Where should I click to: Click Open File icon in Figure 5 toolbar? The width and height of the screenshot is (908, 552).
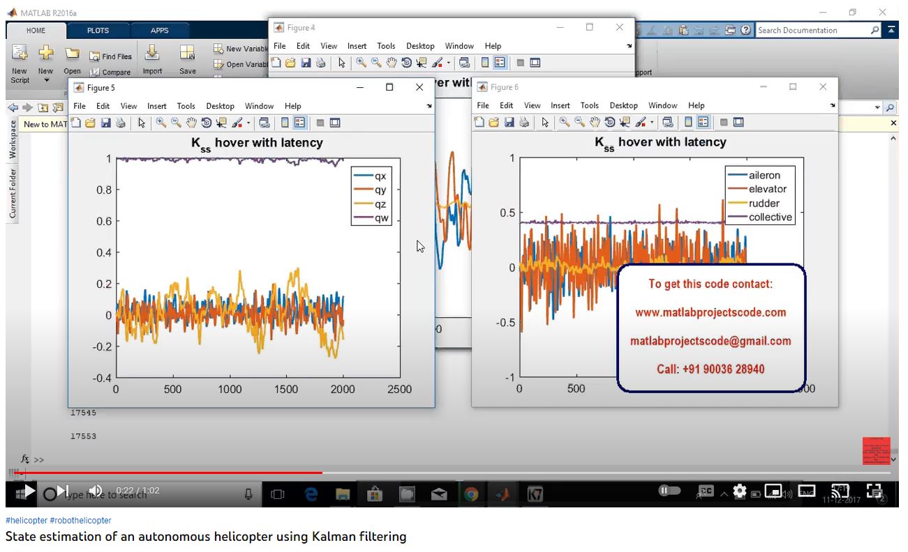[90, 123]
